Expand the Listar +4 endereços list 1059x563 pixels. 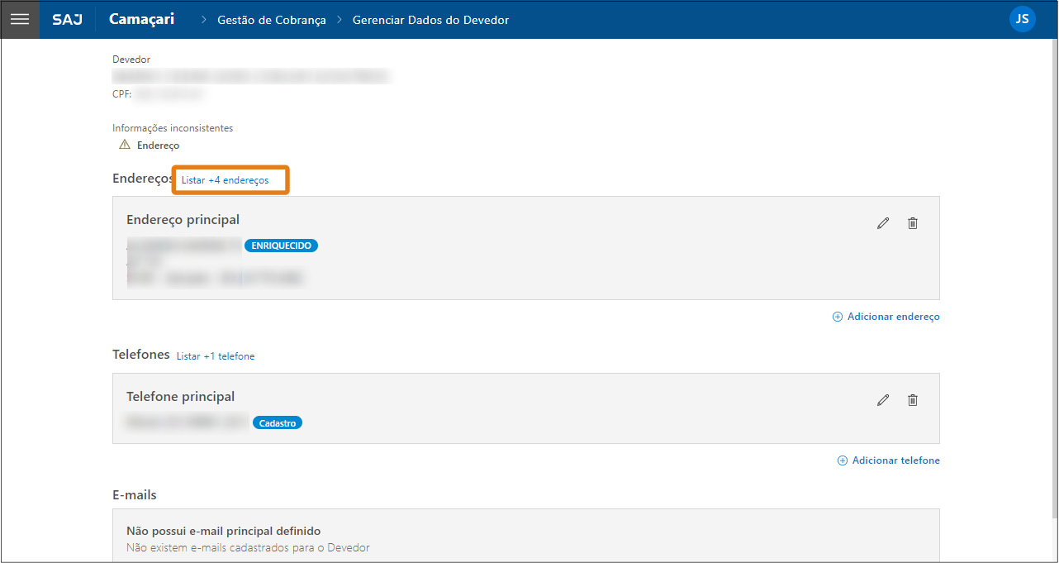pyautogui.click(x=225, y=180)
